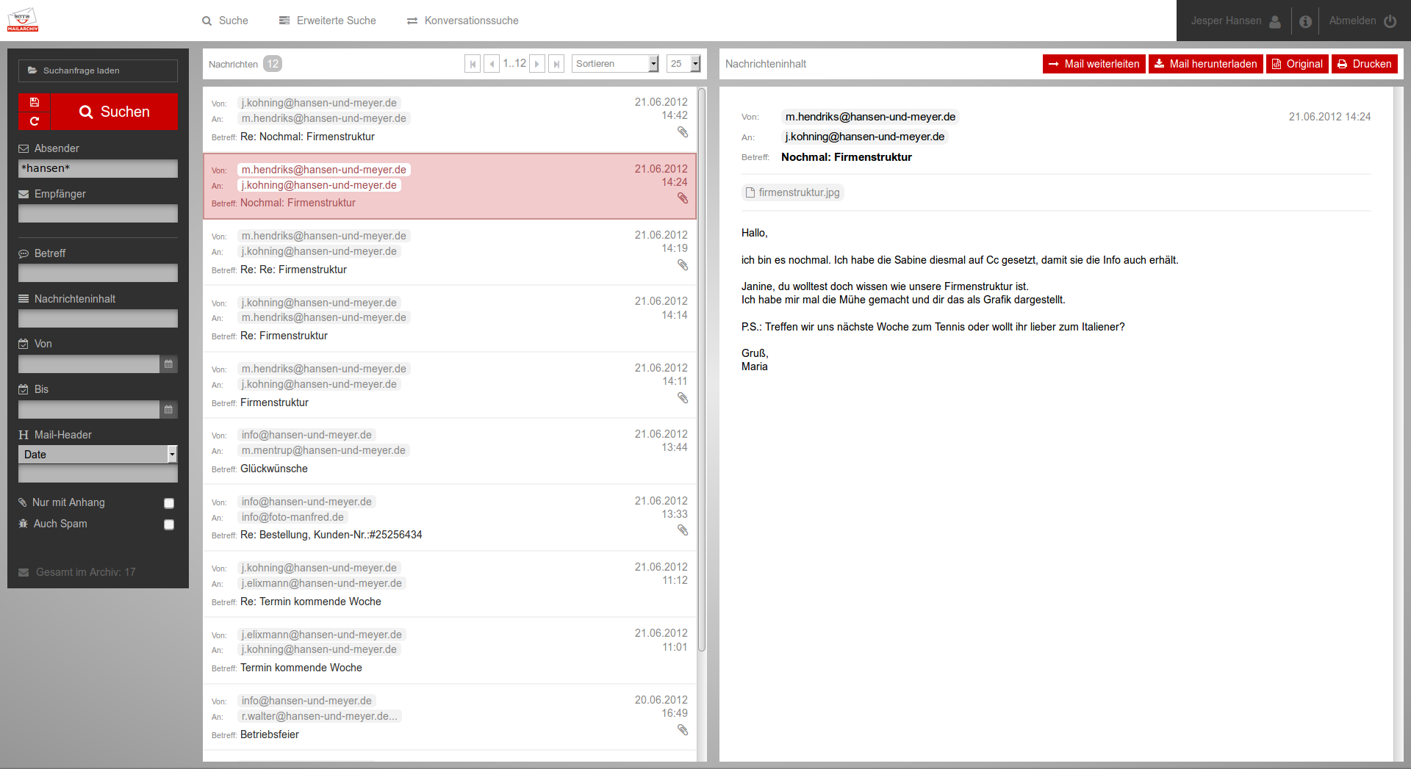Go to next page of messages
Viewport: 1411px width, 769px height.
click(537, 64)
